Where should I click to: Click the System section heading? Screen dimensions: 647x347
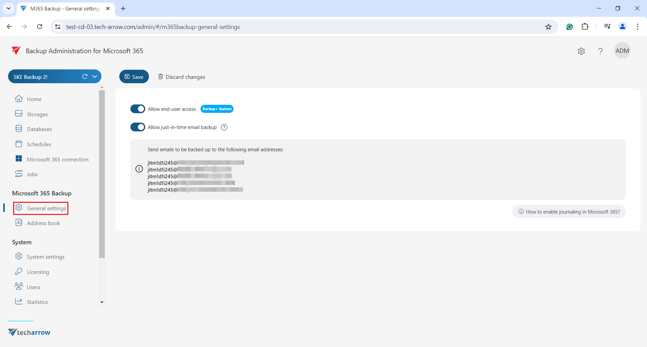click(22, 242)
